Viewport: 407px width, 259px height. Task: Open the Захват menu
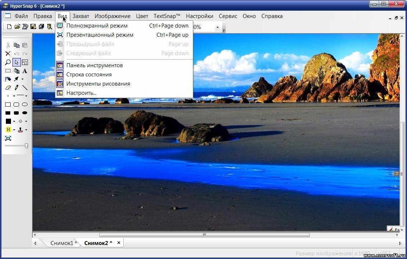(81, 16)
